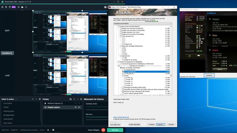Open the store icon next to New badge

(10, 7)
